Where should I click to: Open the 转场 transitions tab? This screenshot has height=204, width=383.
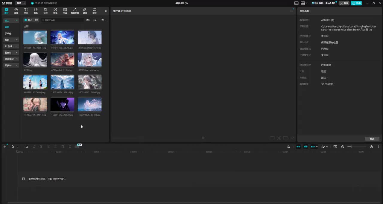tap(55, 11)
